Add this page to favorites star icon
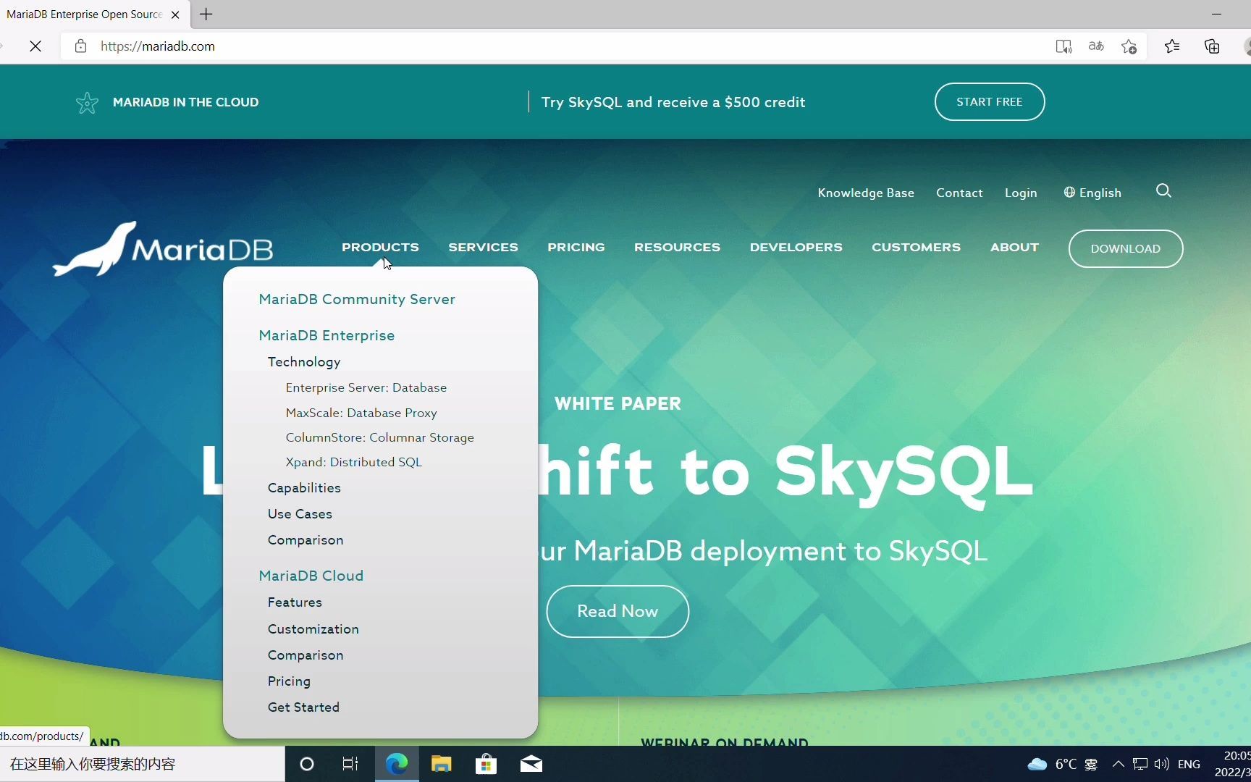The image size is (1251, 782). coord(1129,46)
